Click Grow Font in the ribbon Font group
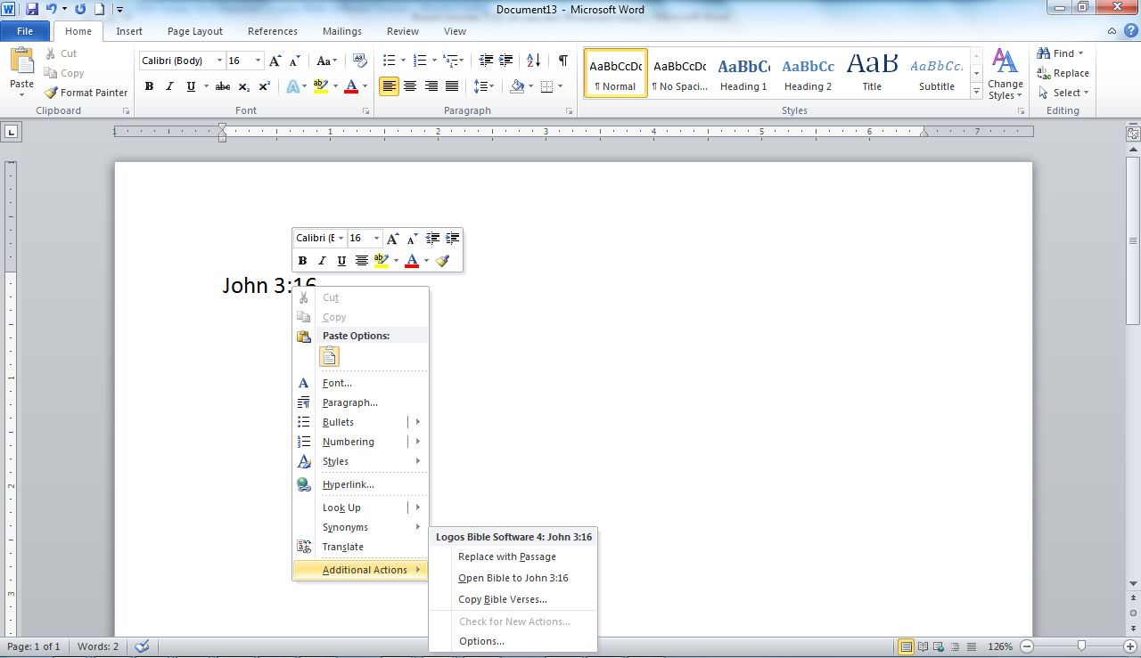 point(275,61)
